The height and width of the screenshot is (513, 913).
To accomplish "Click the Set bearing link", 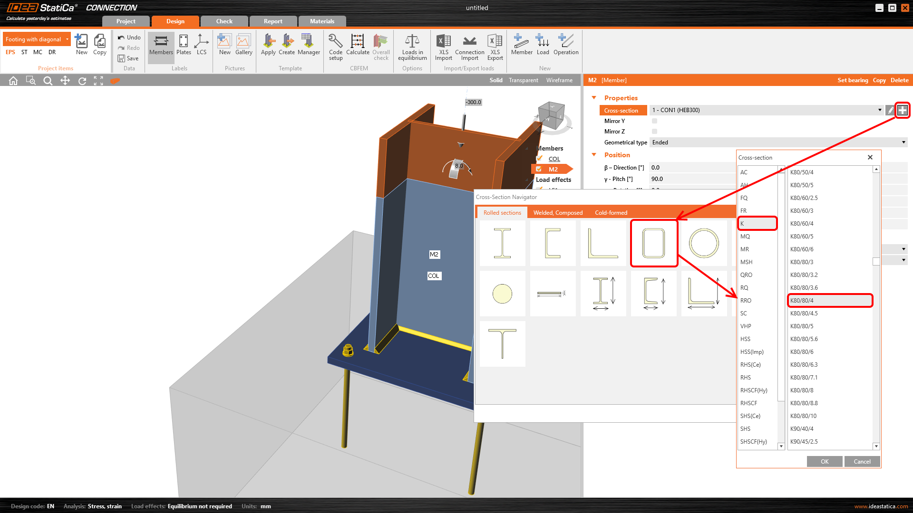I will pyautogui.click(x=853, y=80).
